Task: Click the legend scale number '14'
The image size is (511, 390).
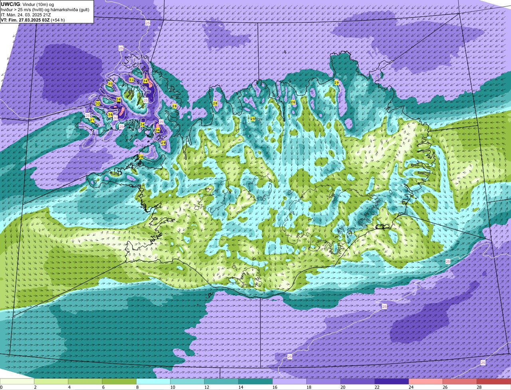Action: [x=240, y=387]
